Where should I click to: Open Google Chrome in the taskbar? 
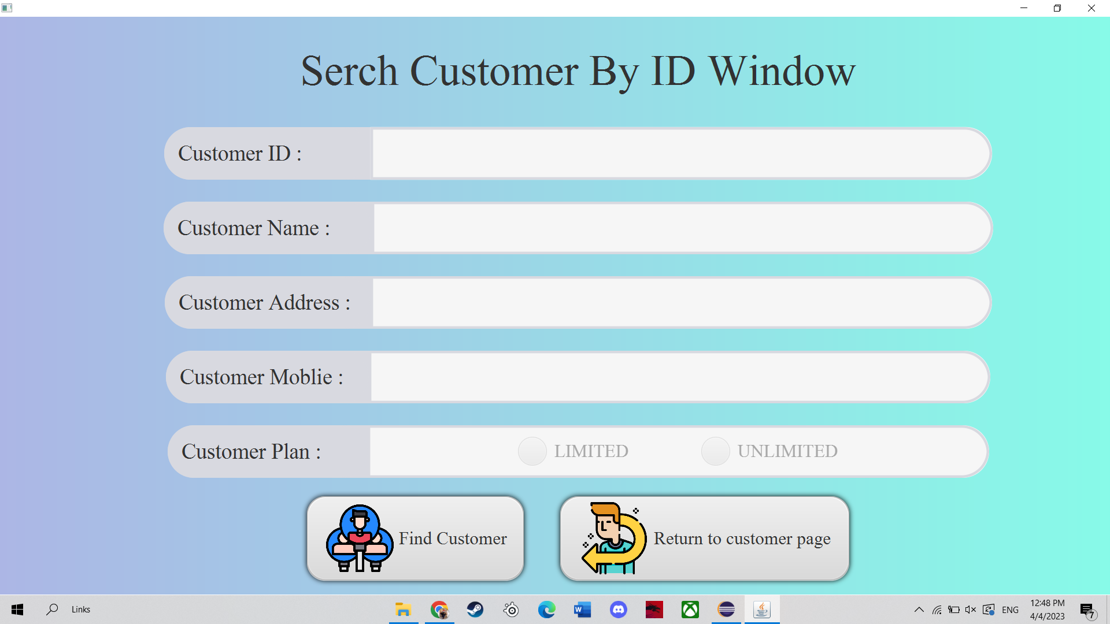pos(439,610)
